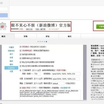
Task: Uncheck 我的首页 in 透明背景色 row
Action: [x=25, y=79]
